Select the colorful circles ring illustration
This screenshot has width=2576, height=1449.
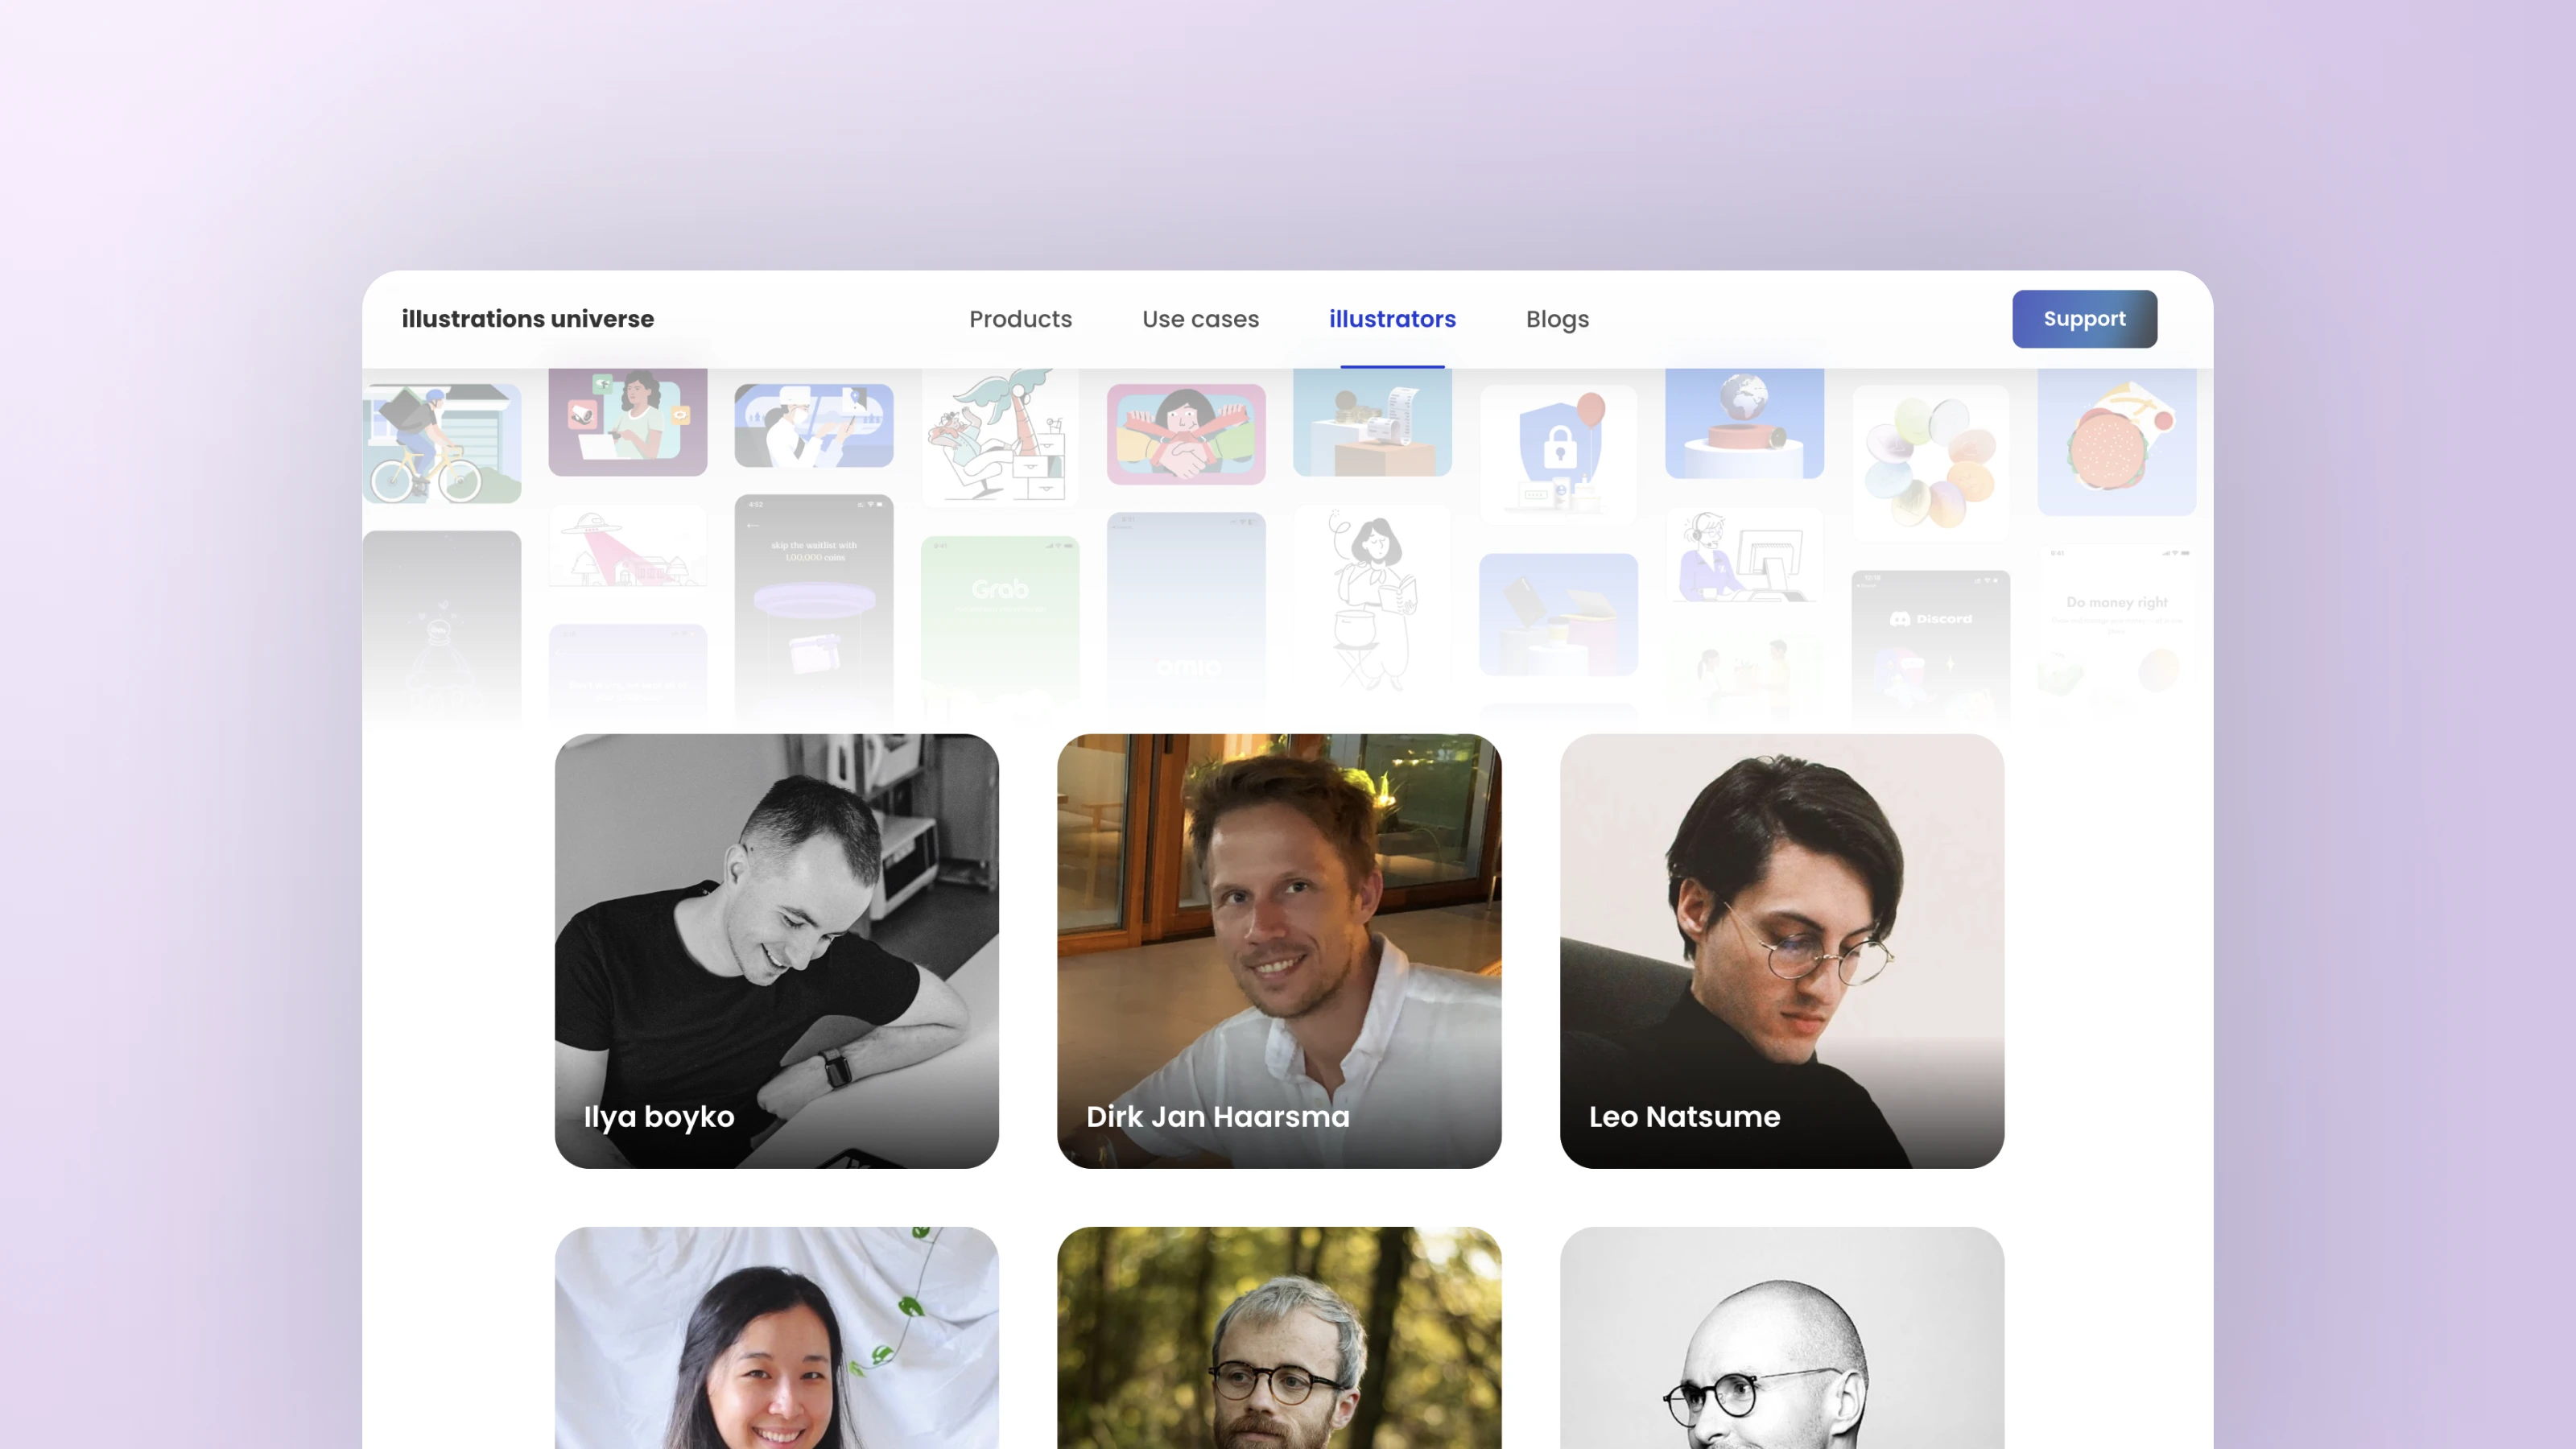pyautogui.click(x=1930, y=462)
